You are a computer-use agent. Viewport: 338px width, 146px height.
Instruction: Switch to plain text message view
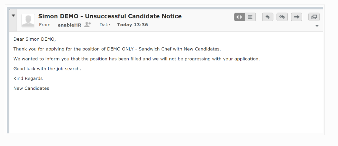250,17
